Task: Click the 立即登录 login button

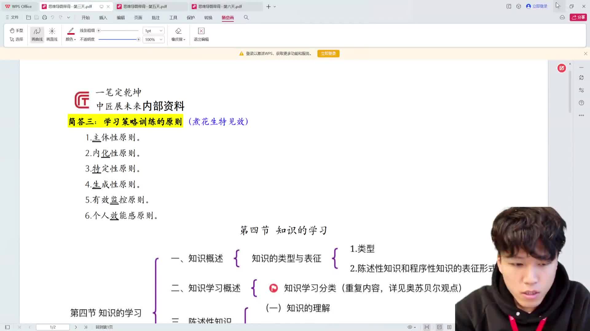Action: click(328, 53)
